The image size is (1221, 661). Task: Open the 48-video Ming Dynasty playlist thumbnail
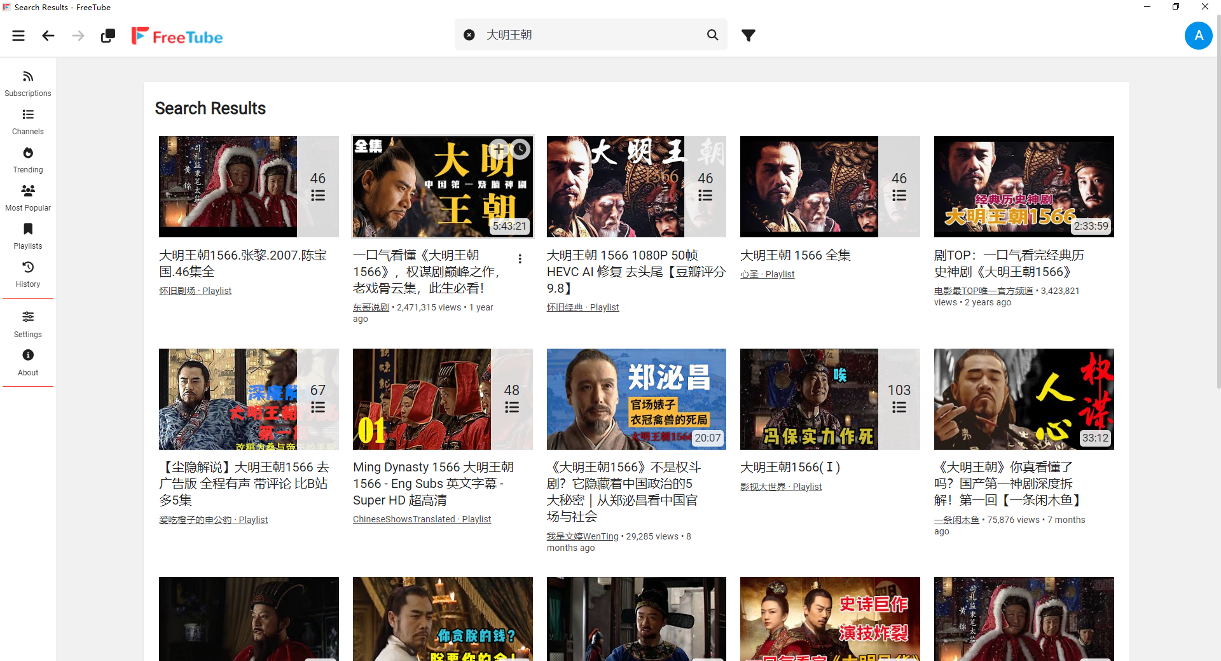point(443,399)
